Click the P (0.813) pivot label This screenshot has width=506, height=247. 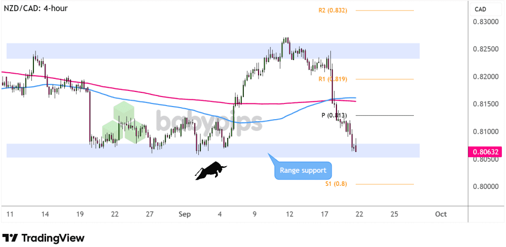(334, 115)
